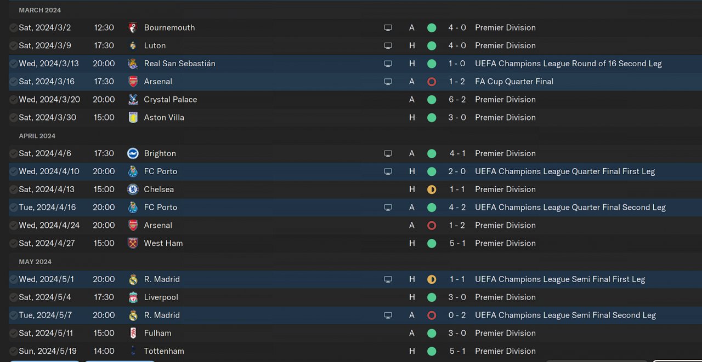Open the Real San Sebastián crest
The height and width of the screenshot is (362, 702).
coord(133,64)
